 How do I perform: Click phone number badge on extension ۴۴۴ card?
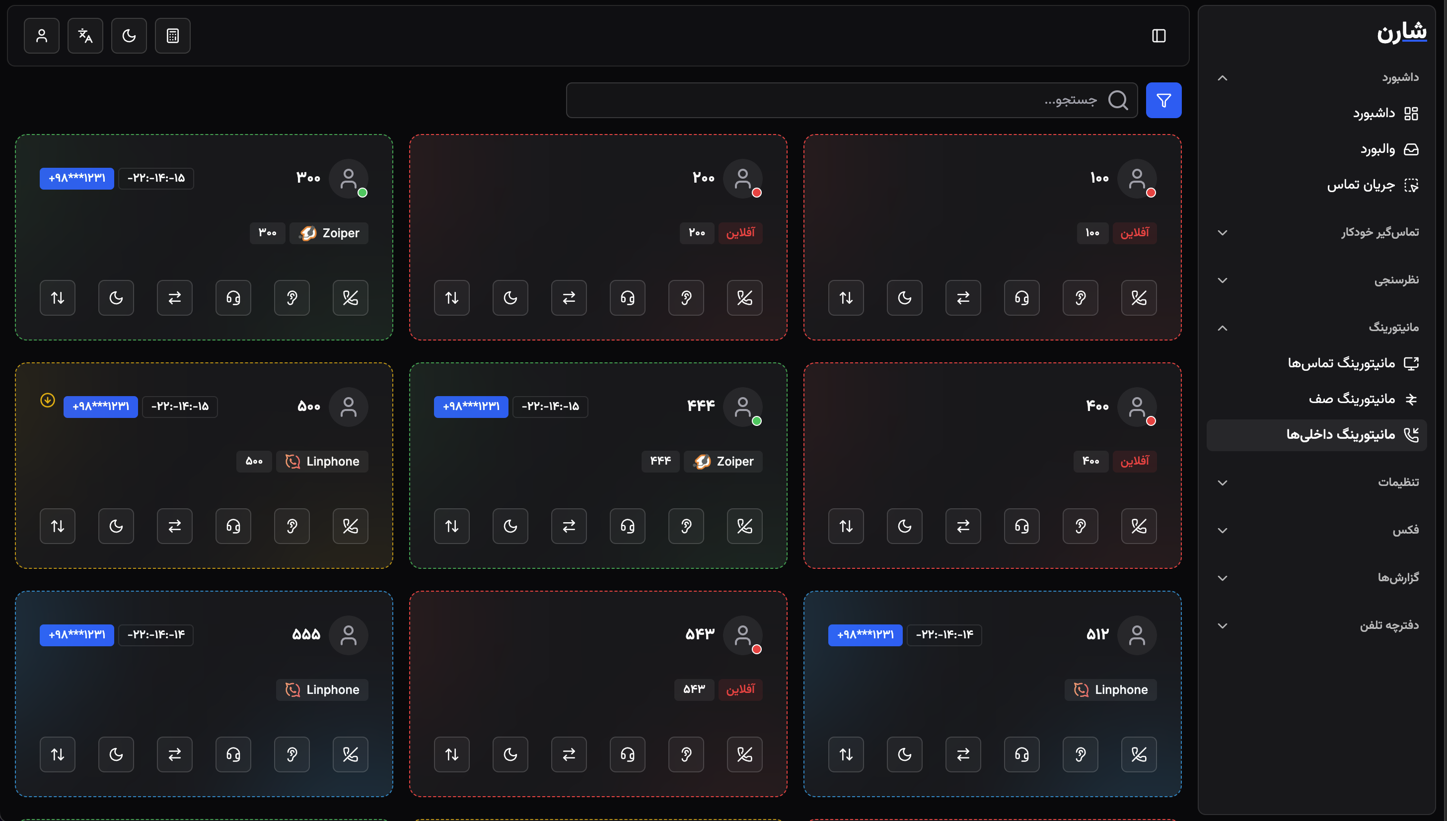(471, 407)
